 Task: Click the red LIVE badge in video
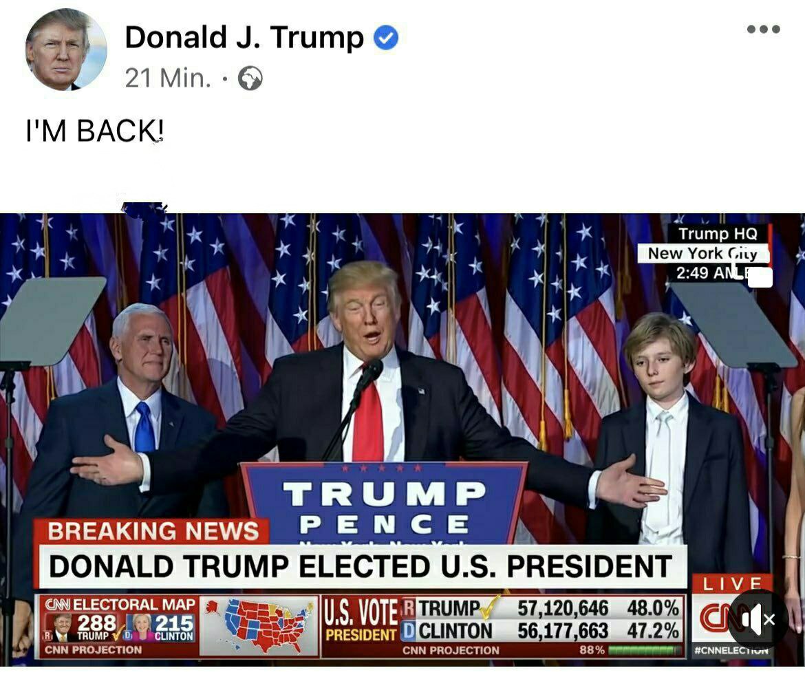pos(731,583)
